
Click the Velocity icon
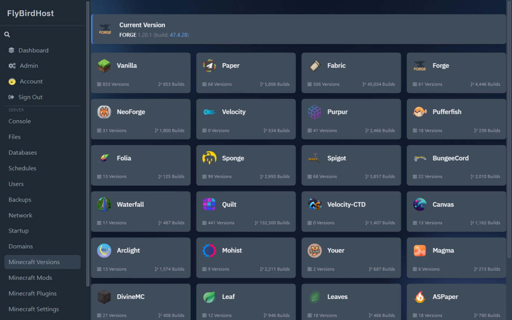(209, 112)
